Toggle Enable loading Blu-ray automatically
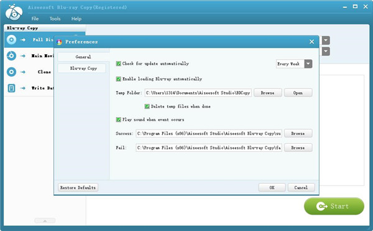373x231 pixels. click(x=118, y=79)
